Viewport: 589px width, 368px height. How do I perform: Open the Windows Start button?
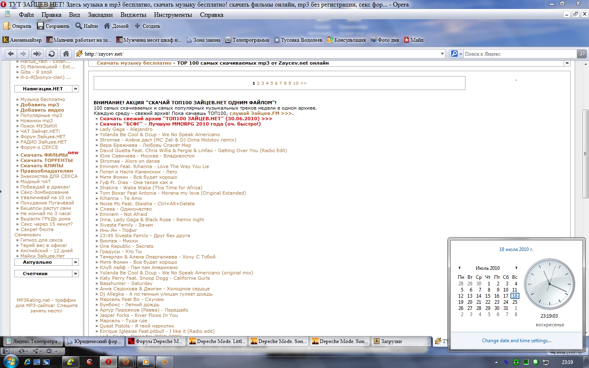pos(11,362)
